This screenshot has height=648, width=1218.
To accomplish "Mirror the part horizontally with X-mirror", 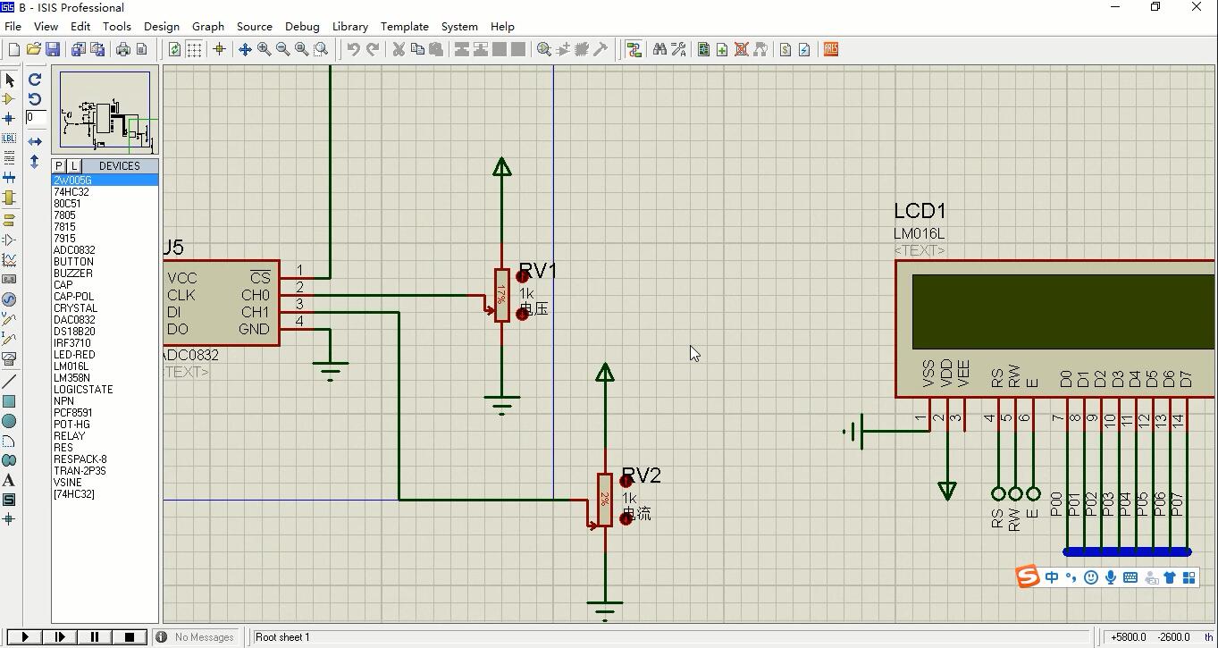I will 35,141.
